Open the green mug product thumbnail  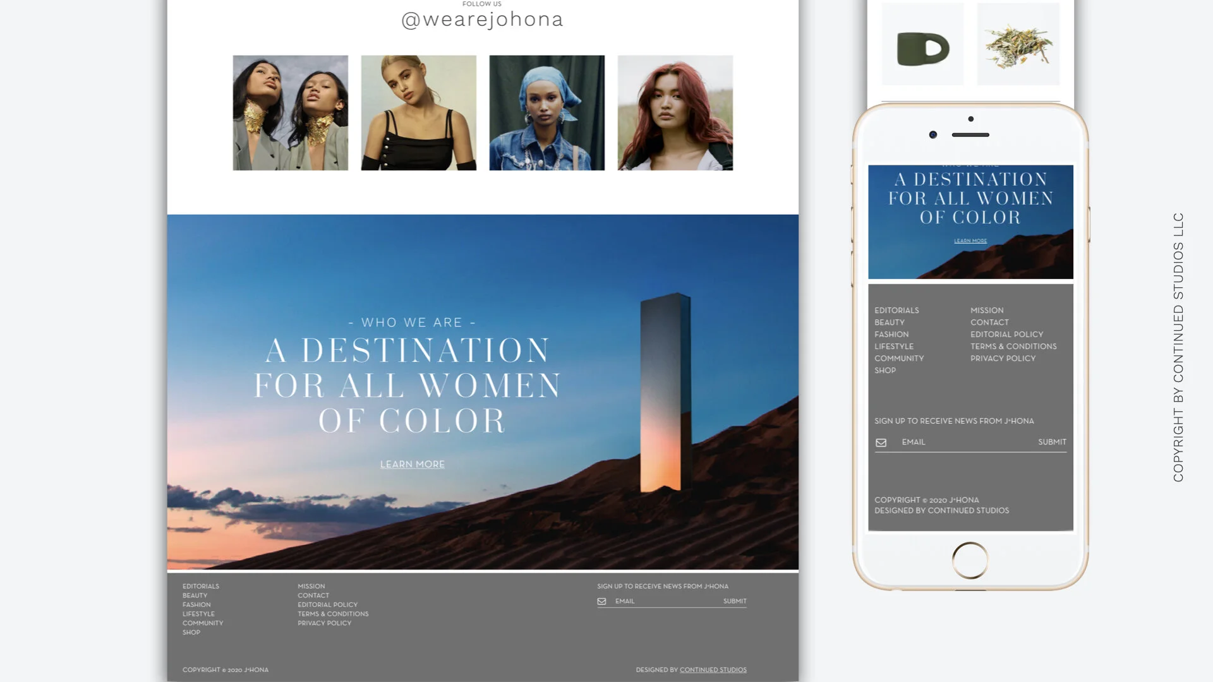(922, 45)
